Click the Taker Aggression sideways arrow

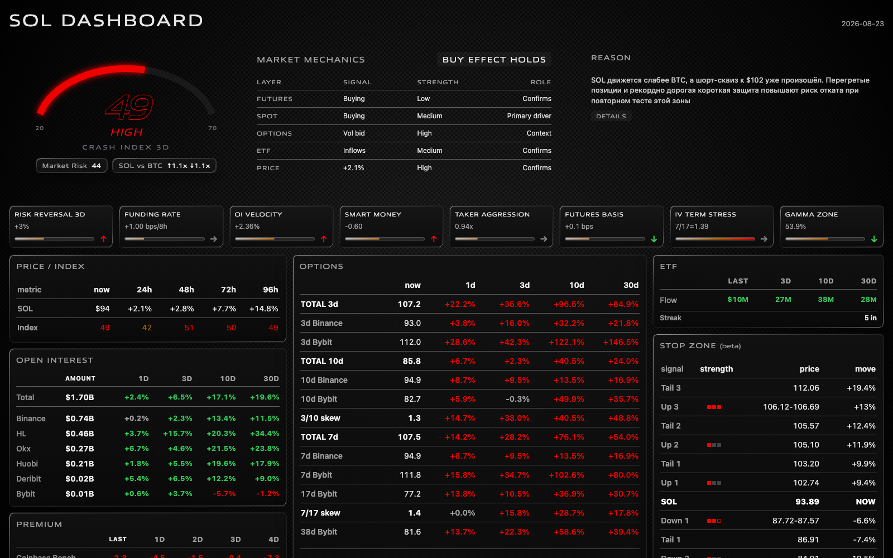tap(544, 239)
